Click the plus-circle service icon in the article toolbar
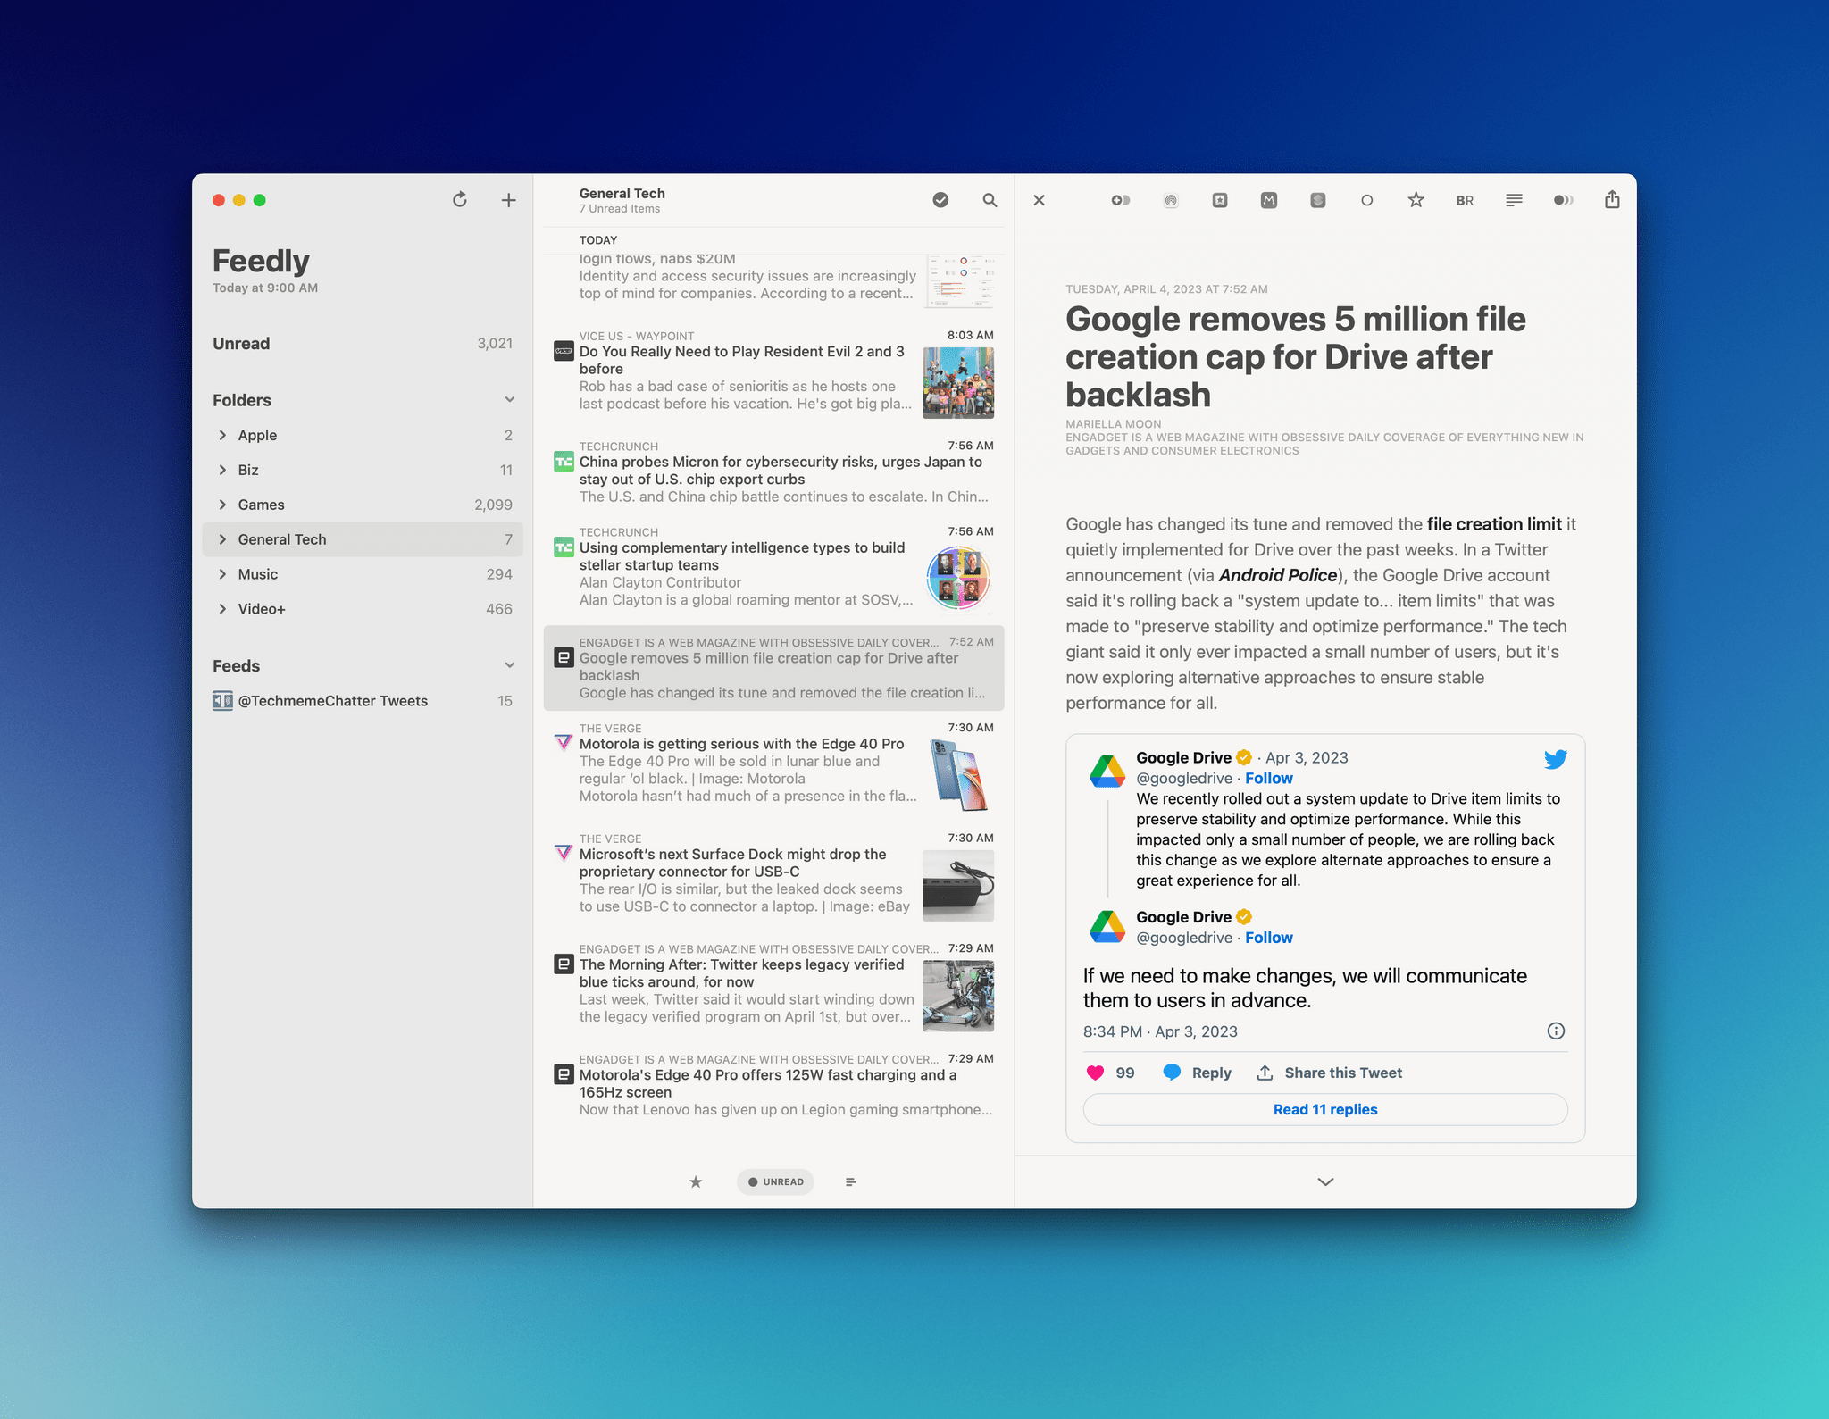 coord(1120,200)
